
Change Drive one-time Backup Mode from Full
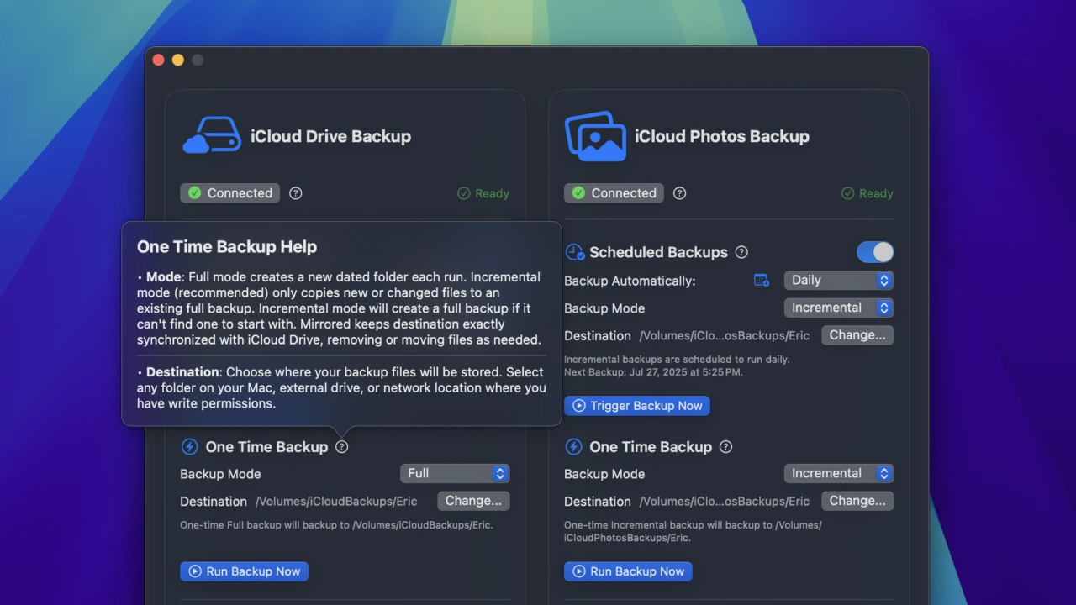(455, 474)
